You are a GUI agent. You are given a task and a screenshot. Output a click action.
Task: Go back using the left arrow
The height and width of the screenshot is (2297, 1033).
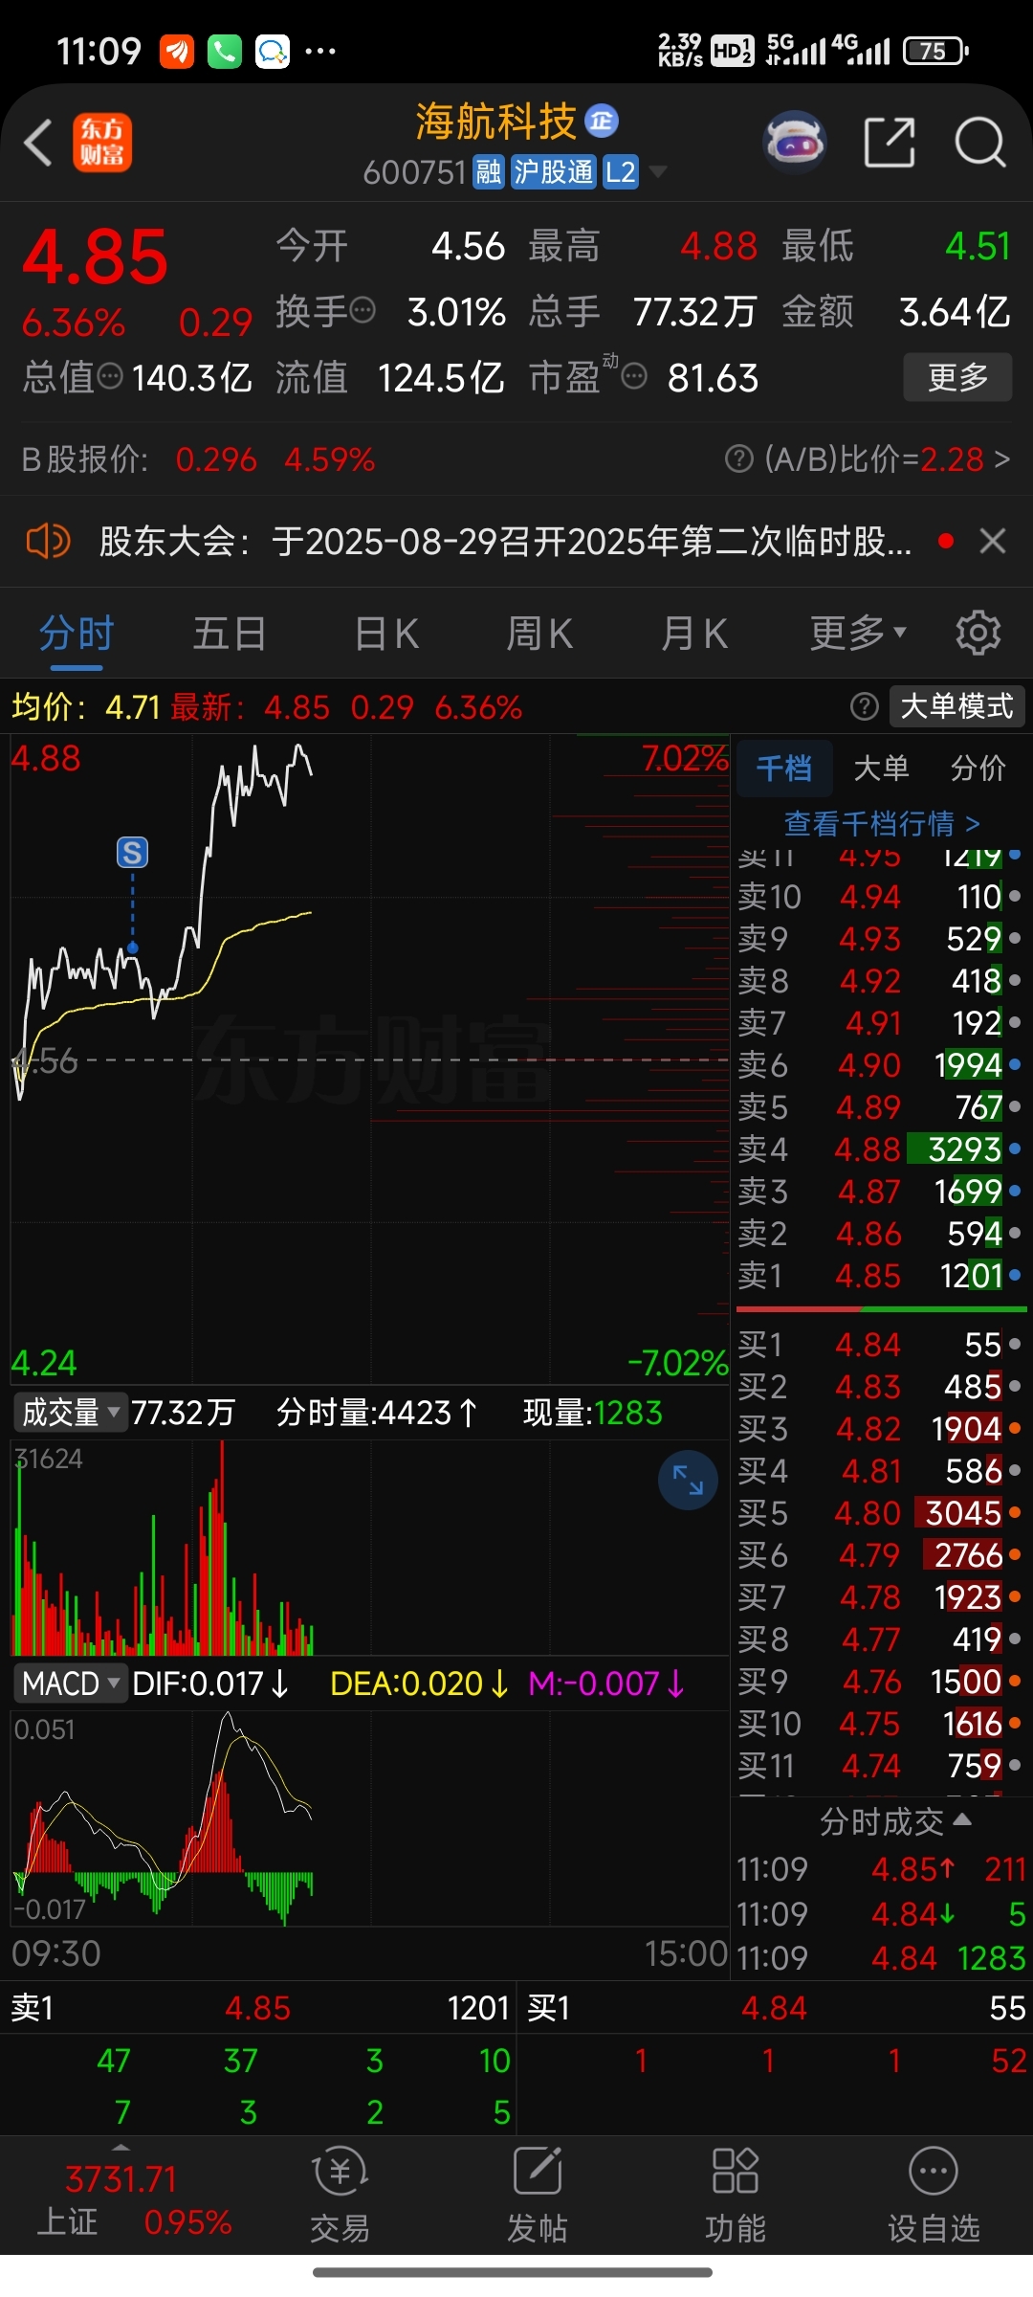(x=38, y=144)
